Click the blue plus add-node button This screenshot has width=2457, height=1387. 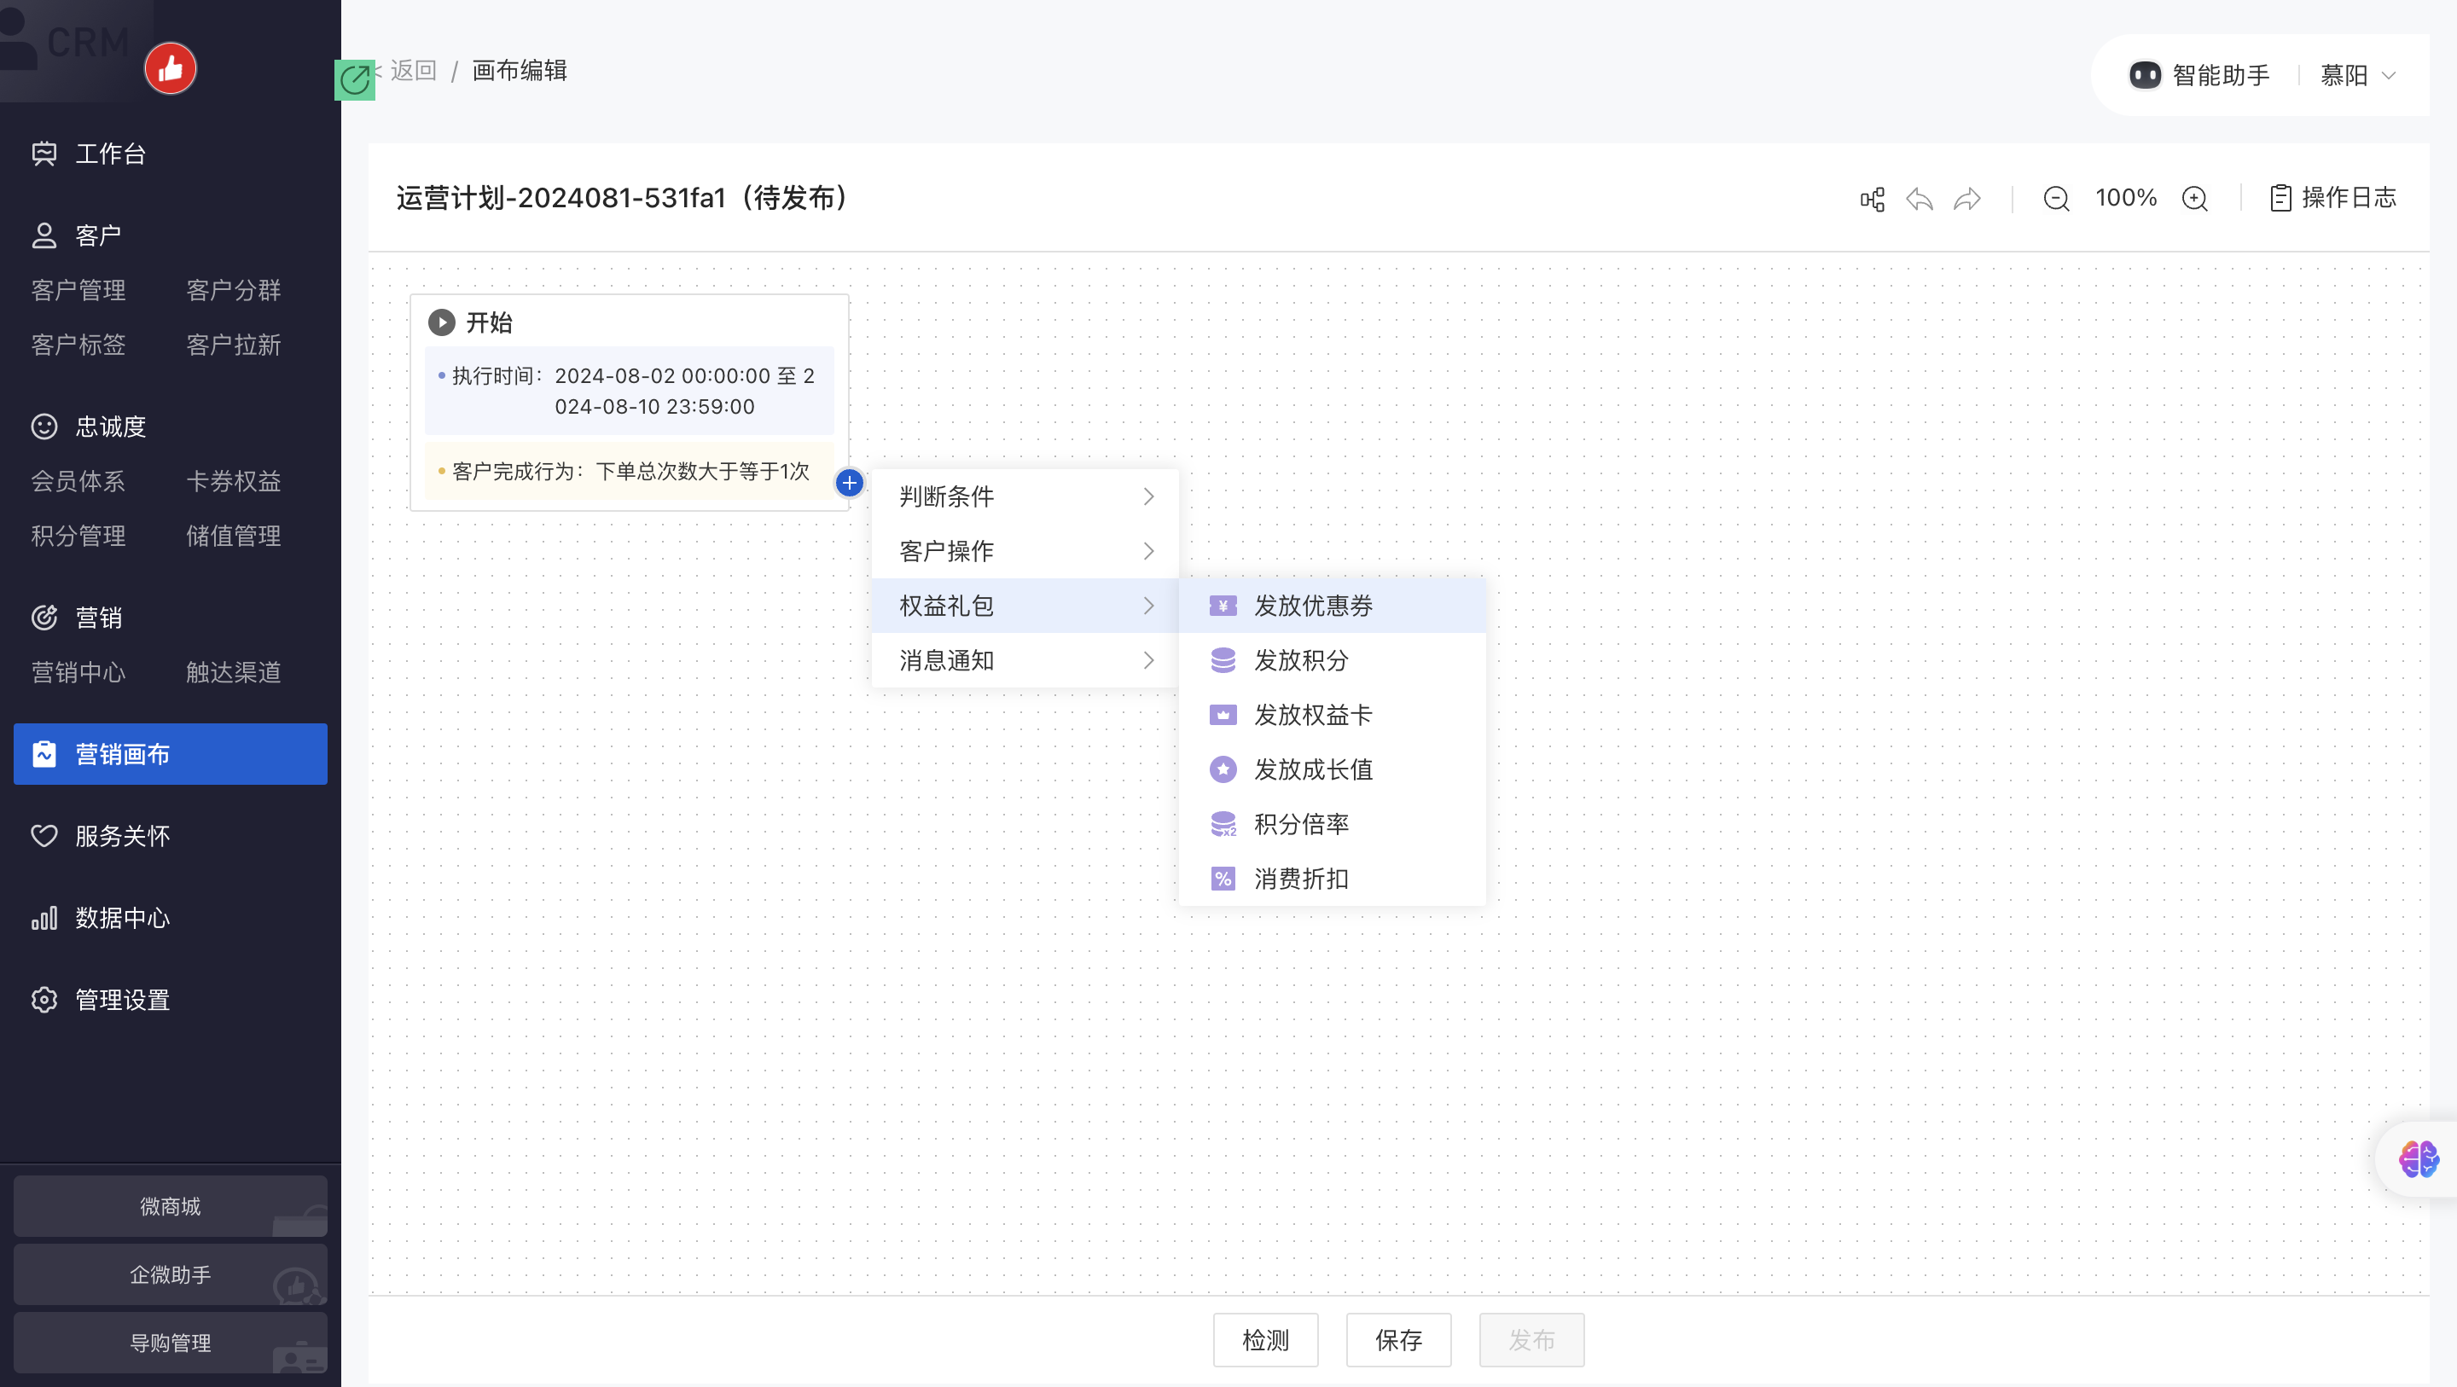[x=849, y=483]
